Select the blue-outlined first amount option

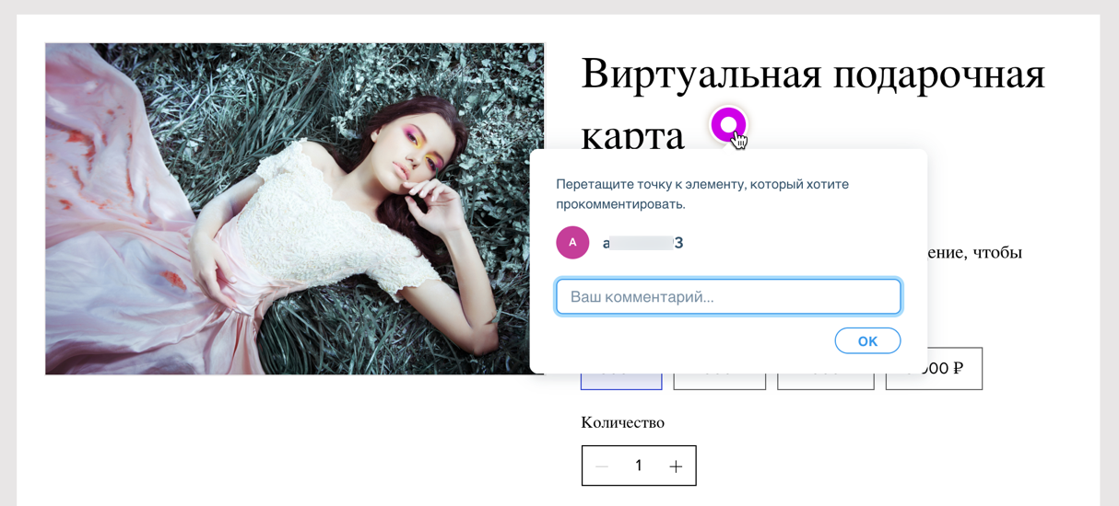pyautogui.click(x=621, y=381)
